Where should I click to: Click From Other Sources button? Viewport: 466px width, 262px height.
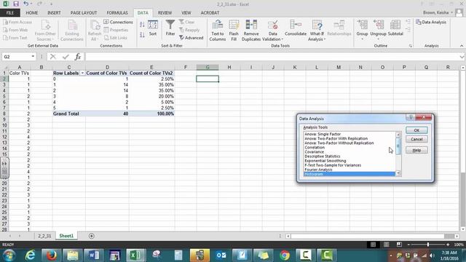point(45,31)
